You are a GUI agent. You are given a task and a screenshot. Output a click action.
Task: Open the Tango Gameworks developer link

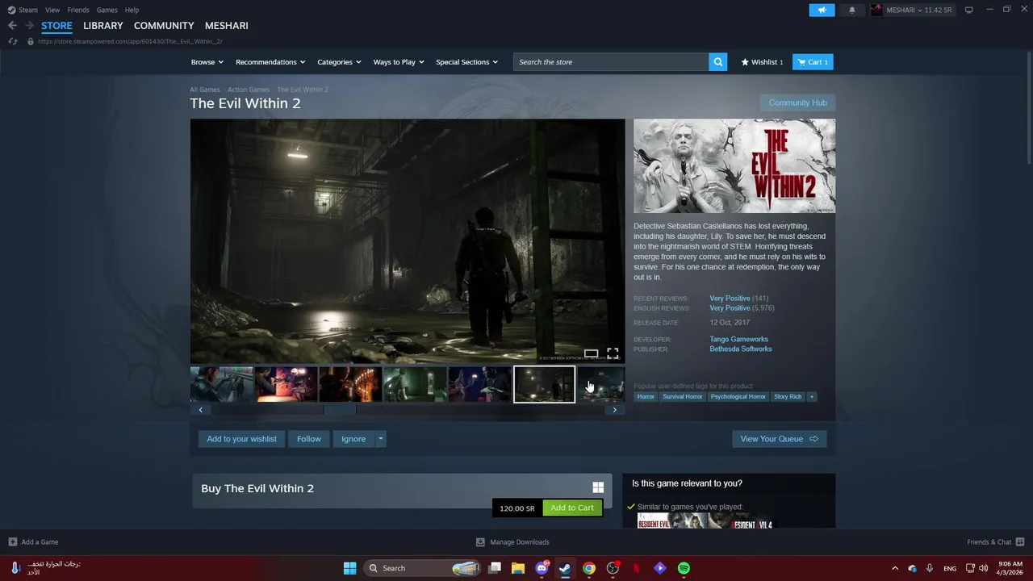point(738,340)
